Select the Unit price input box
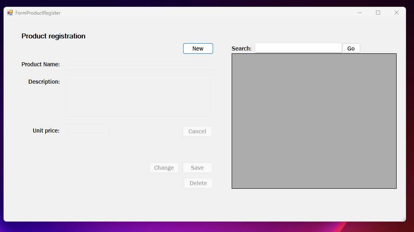The image size is (414, 232). [x=87, y=131]
